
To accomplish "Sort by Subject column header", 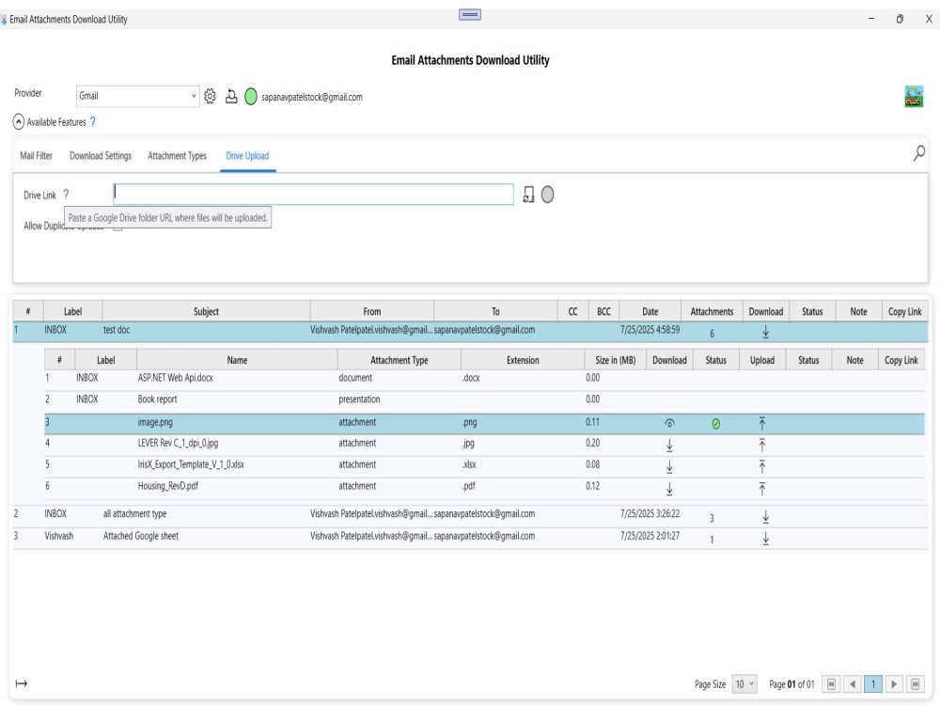I will (x=206, y=312).
